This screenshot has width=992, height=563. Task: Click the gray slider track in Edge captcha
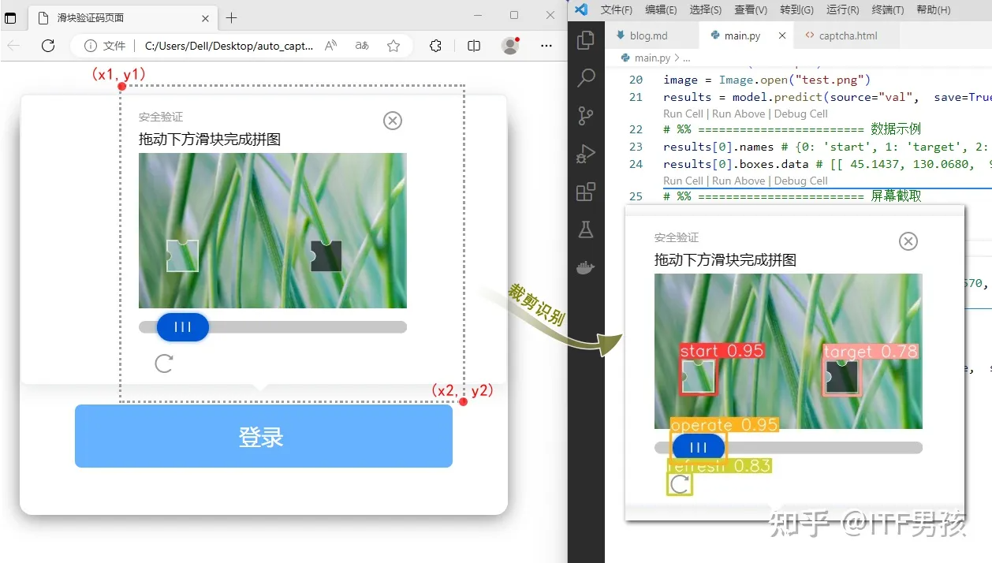[x=273, y=327]
